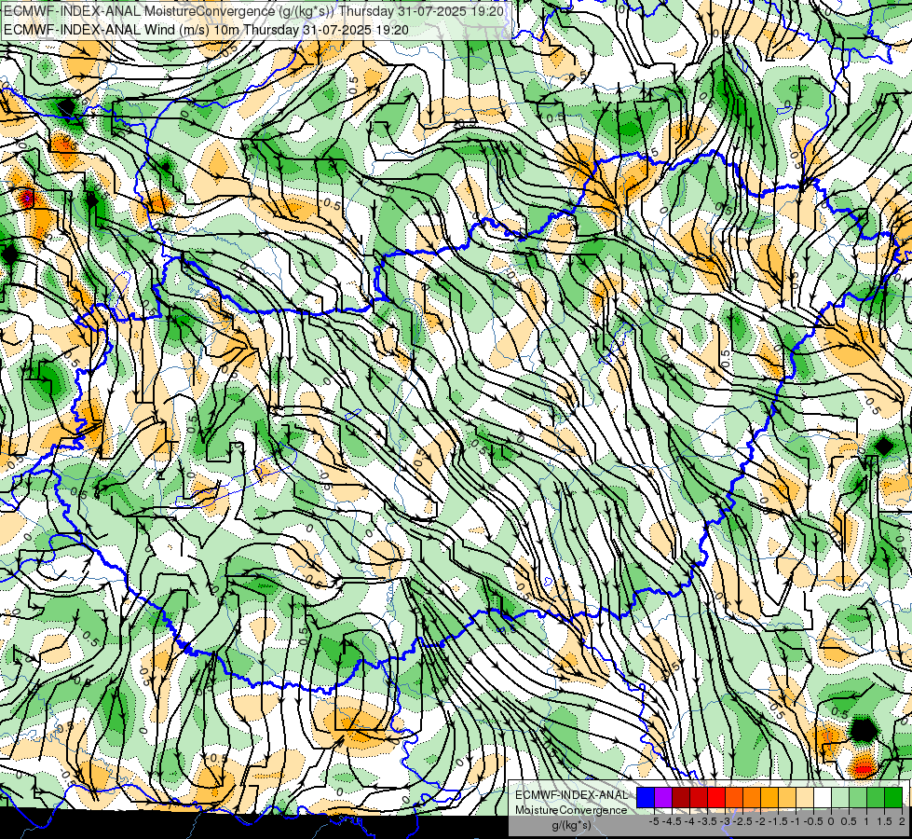Click the '-1' tick label on legend scale
Viewport: 912px width, 839px height.
[796, 821]
